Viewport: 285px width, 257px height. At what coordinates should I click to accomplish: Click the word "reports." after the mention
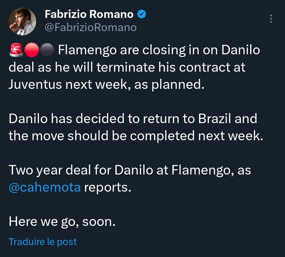(107, 188)
